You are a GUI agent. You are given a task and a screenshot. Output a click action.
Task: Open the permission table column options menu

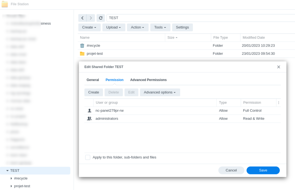coord(279,103)
